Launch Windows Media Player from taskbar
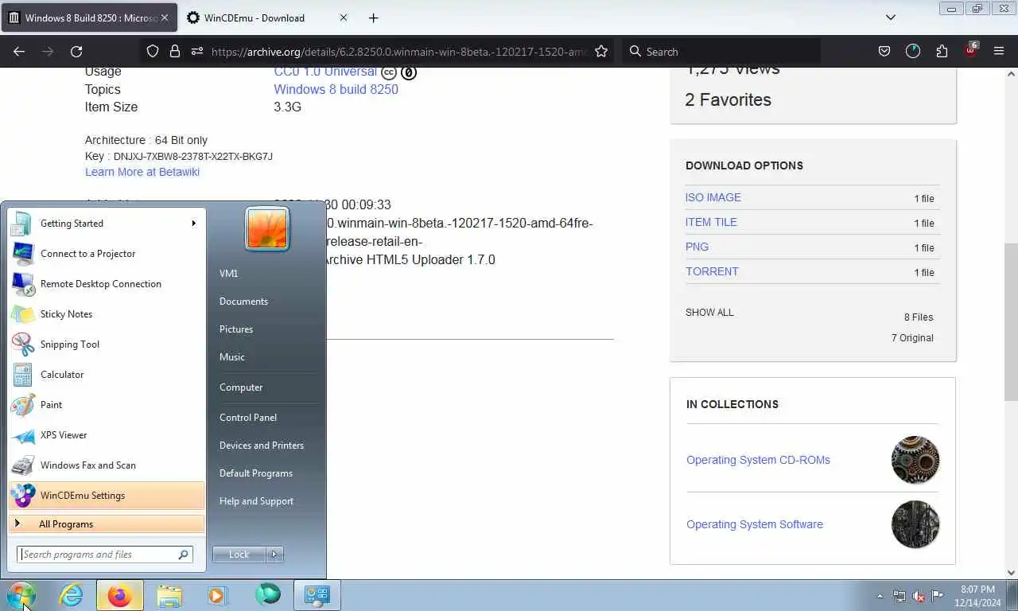This screenshot has height=611, width=1018. pos(217,595)
